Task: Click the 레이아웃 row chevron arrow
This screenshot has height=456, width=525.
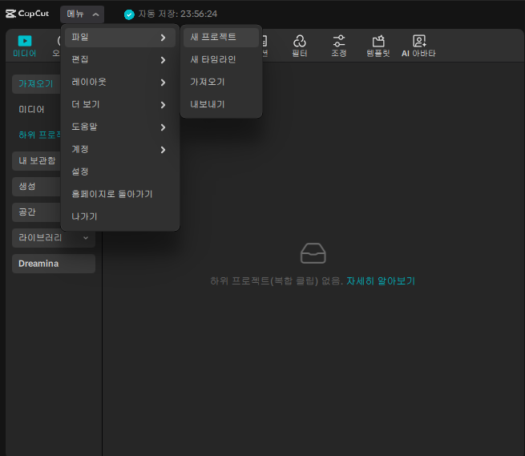Action: click(x=163, y=83)
